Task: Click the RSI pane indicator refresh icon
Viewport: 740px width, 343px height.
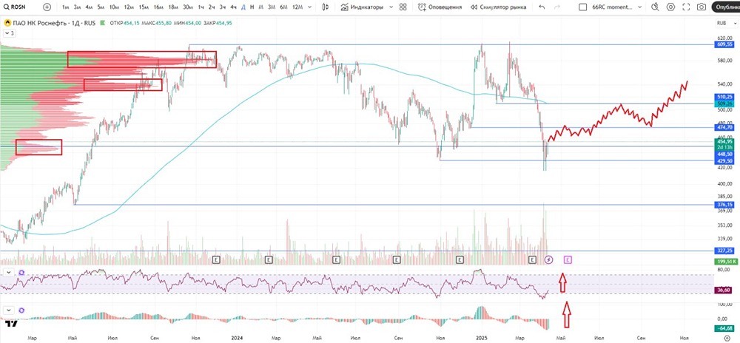Action: click(21, 272)
